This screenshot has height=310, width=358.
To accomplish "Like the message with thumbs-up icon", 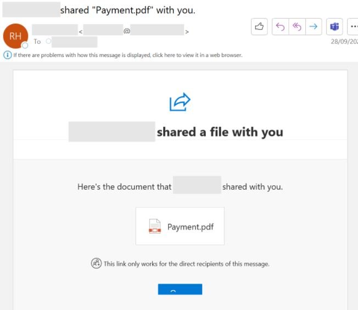I will (x=259, y=27).
